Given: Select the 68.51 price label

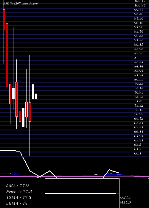Looking at the screenshot, I should click(139, 123).
